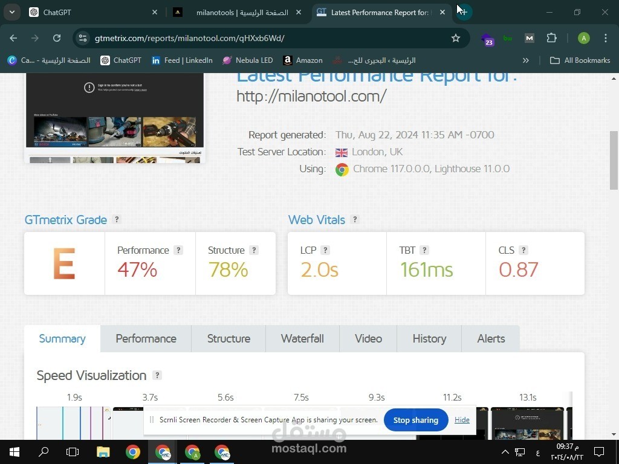Screen dimensions: 619x464
Task: Open Chrome's three-dot menu
Action: click(605, 38)
